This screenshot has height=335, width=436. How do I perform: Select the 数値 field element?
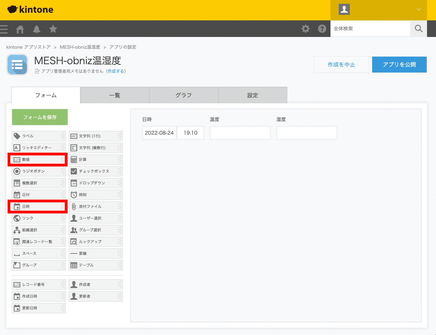[x=39, y=160]
